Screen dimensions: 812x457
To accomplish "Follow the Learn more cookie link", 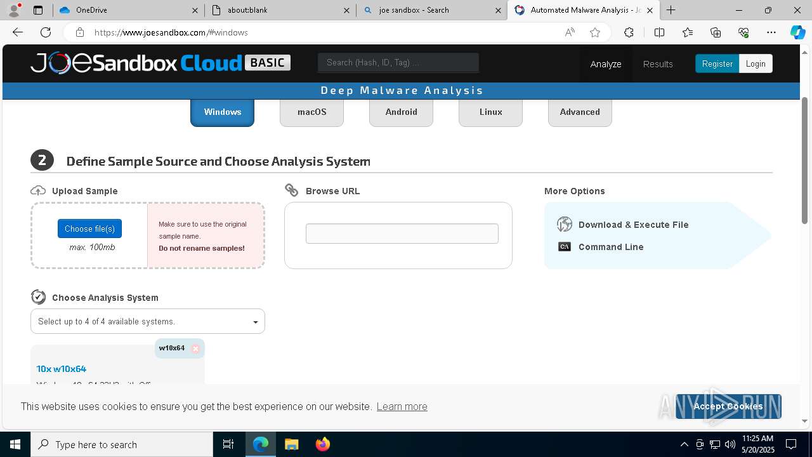I will (402, 406).
